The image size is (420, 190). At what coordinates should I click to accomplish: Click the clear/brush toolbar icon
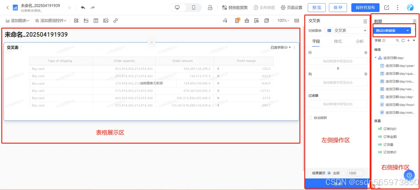pyautogui.click(x=247, y=21)
